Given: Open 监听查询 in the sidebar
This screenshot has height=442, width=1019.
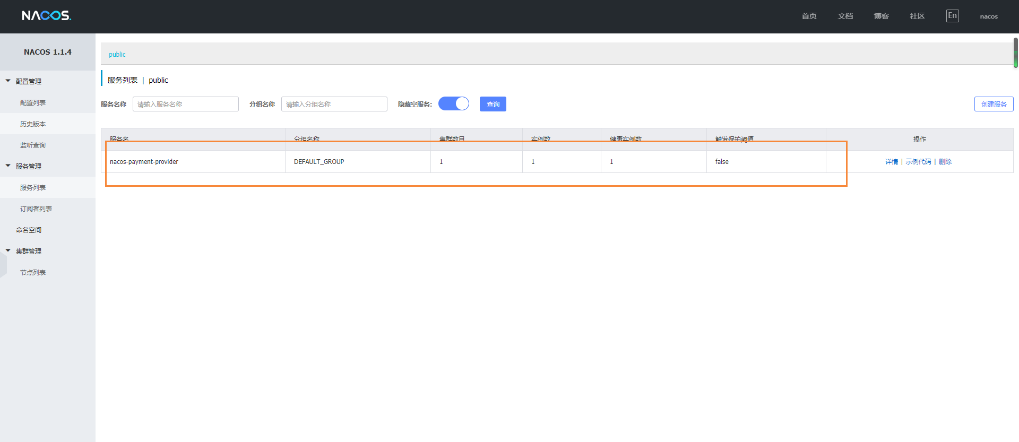Looking at the screenshot, I should [x=33, y=145].
